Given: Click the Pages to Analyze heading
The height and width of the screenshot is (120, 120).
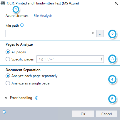Looking at the screenshot, I should 19,44.
